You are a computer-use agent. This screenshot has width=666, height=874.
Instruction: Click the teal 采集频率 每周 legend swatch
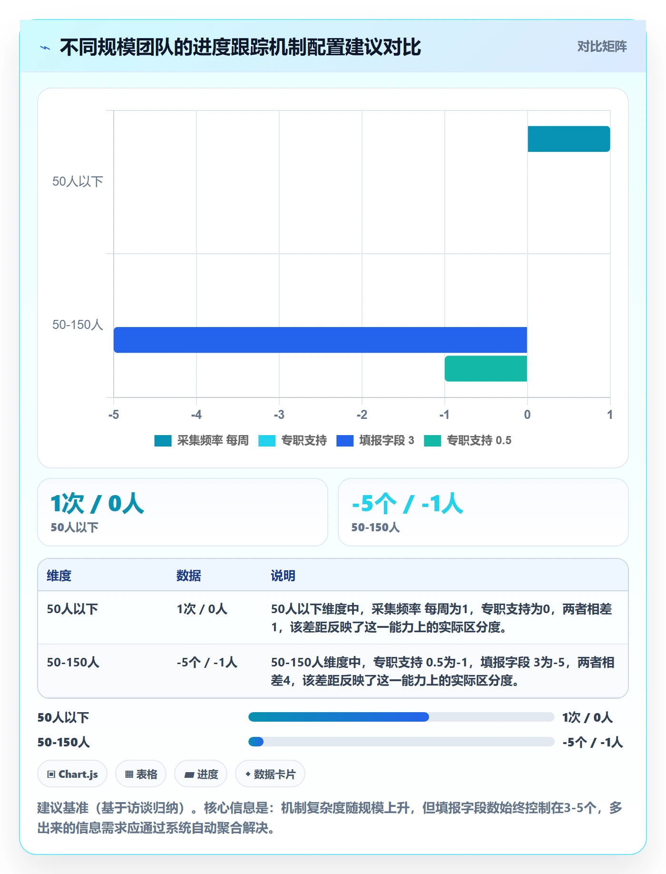(x=163, y=441)
